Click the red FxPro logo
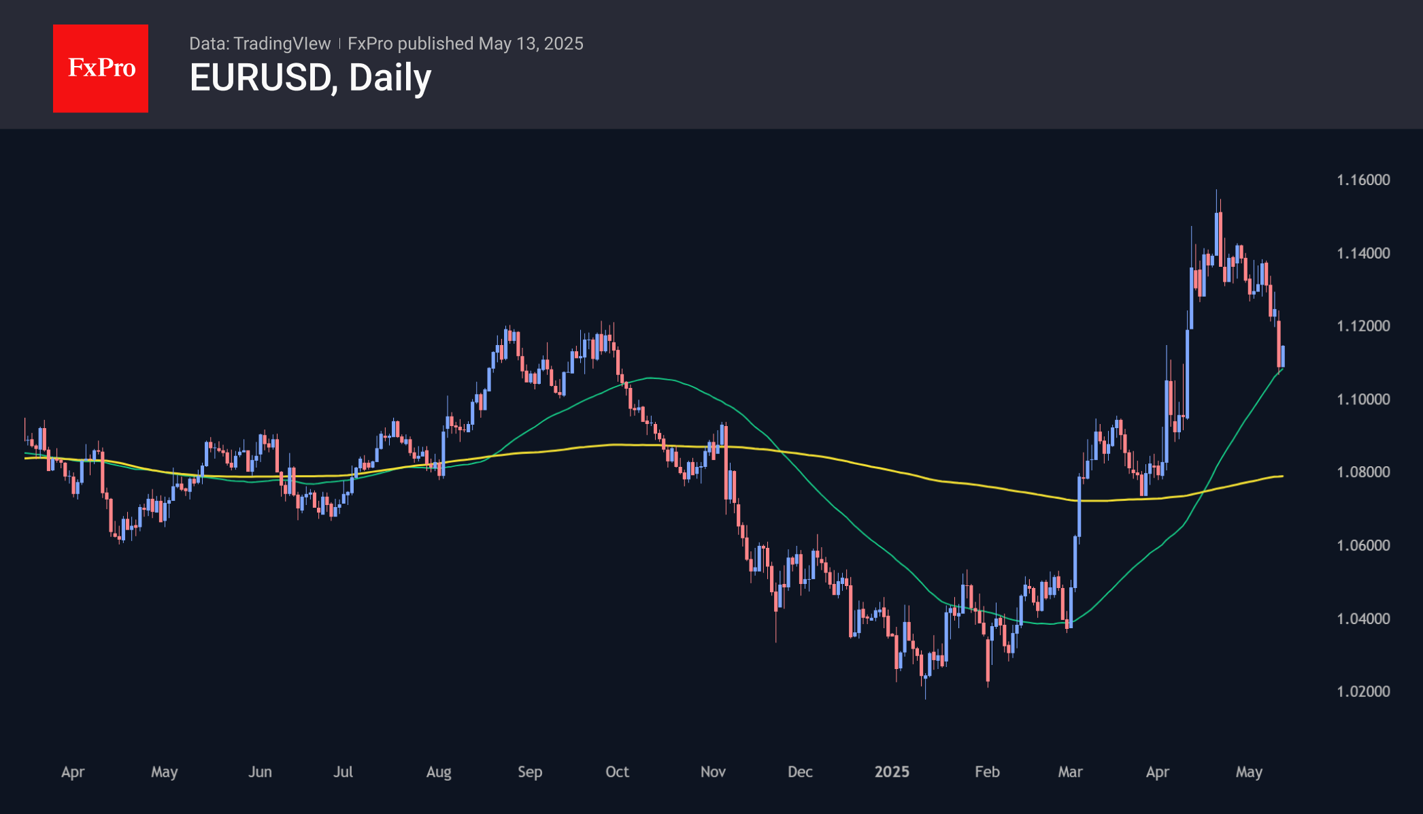Viewport: 1423px width, 814px height. click(101, 68)
